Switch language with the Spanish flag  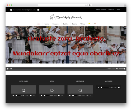click(89, 23)
